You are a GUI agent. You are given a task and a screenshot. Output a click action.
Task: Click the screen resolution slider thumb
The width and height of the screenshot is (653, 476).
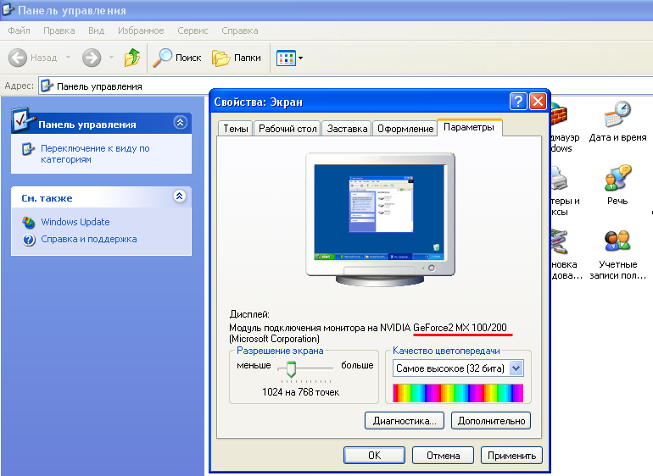(x=291, y=369)
